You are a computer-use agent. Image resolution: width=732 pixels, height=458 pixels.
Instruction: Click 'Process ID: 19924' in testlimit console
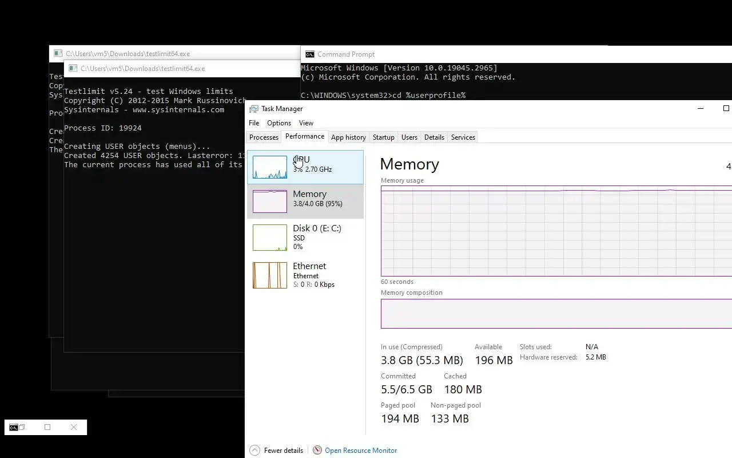click(x=103, y=128)
